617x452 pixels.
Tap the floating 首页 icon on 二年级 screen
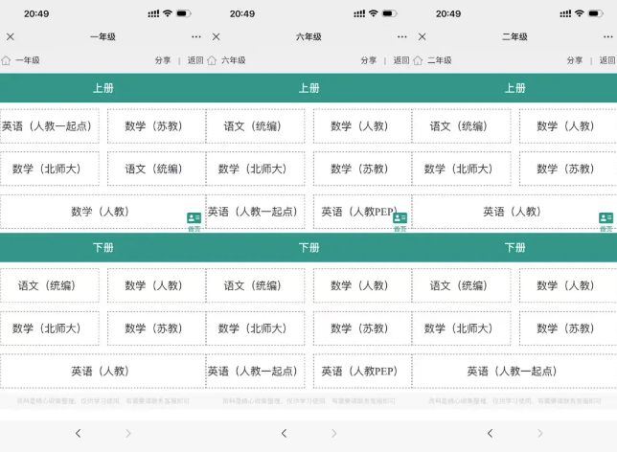606,221
